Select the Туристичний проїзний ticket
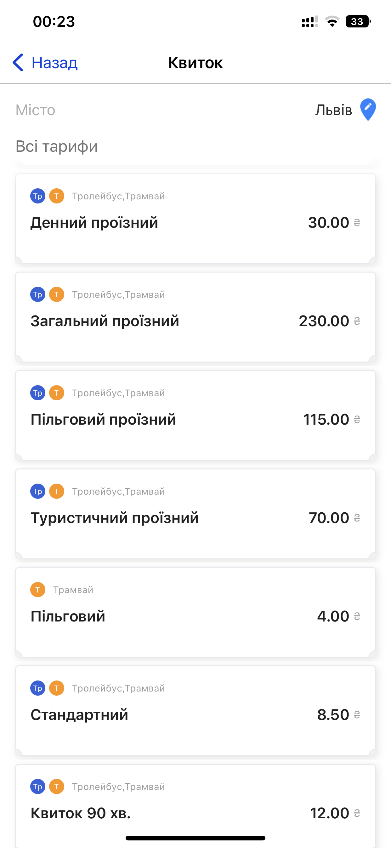391x848 pixels. pyautogui.click(x=114, y=518)
